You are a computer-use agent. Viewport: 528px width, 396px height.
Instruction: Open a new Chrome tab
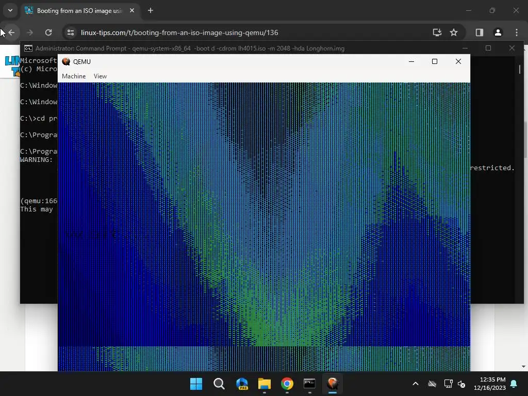pos(151,10)
